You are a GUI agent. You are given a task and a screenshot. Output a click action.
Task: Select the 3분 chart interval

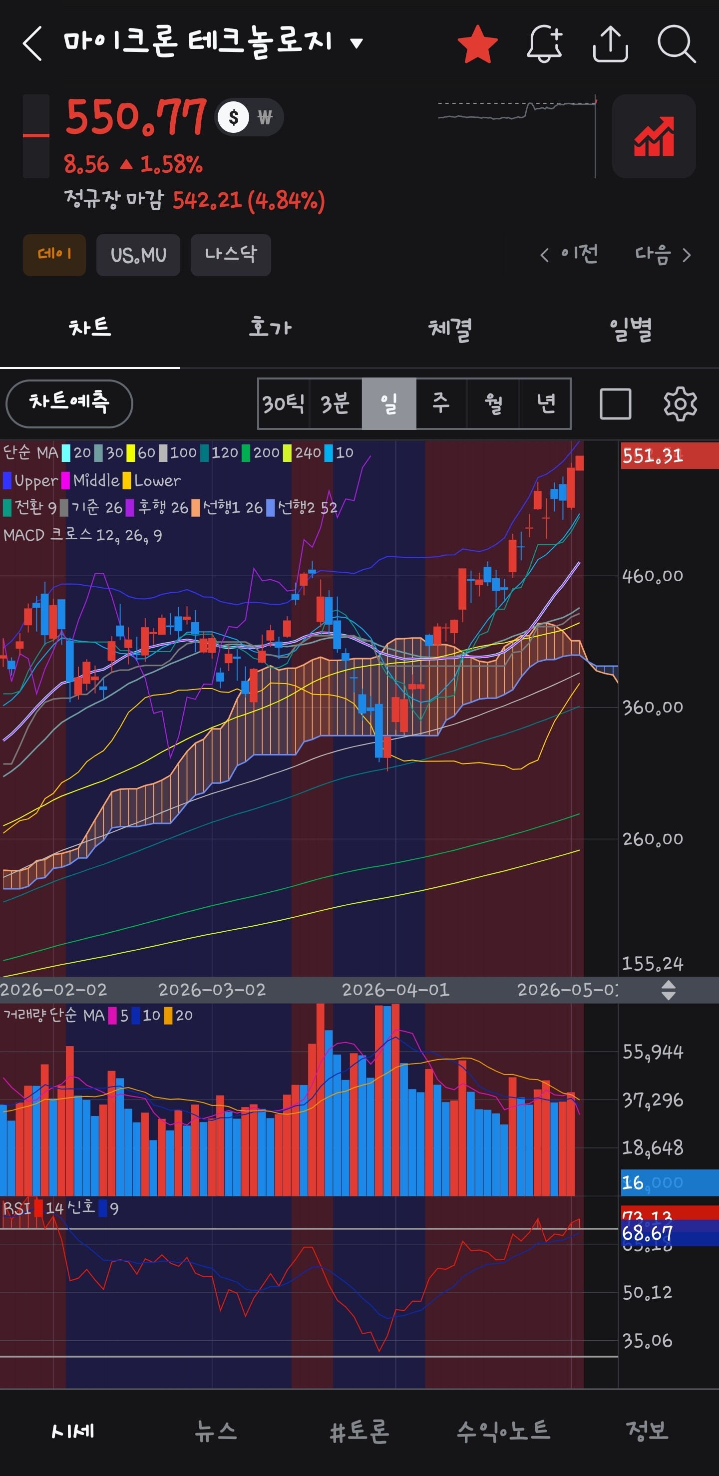click(336, 403)
